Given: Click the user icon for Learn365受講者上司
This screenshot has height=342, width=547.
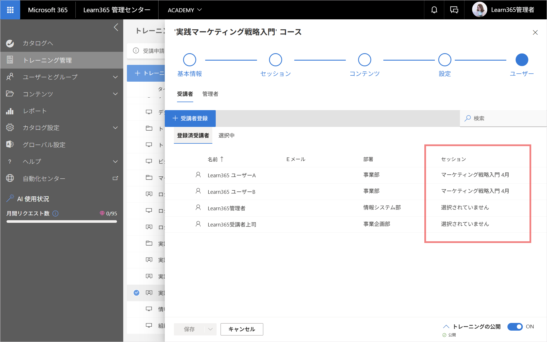Looking at the screenshot, I should (x=198, y=224).
